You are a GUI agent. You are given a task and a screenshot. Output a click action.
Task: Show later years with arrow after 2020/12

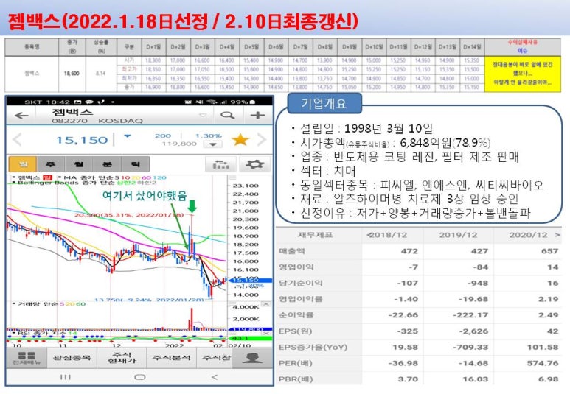pos(557,236)
